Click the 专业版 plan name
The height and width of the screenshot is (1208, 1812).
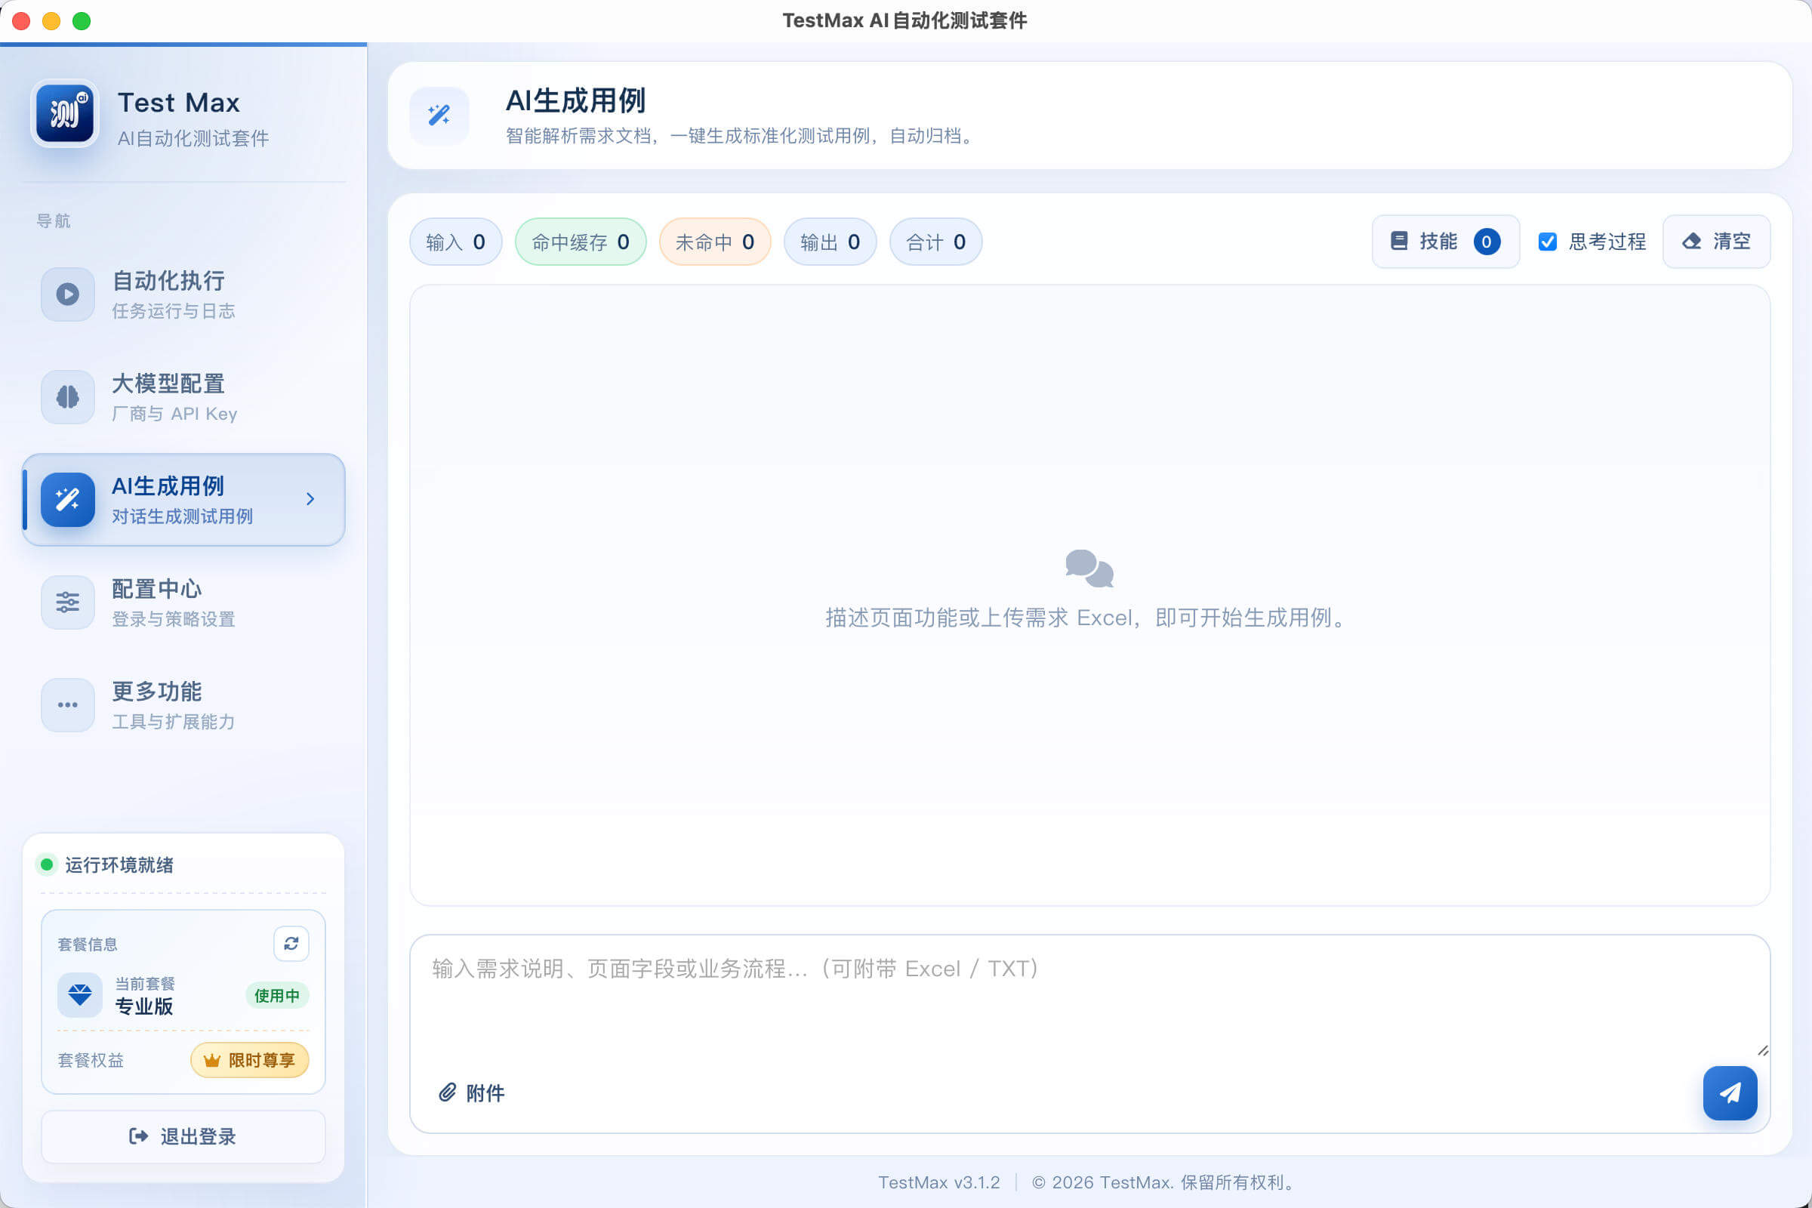[x=144, y=1006]
